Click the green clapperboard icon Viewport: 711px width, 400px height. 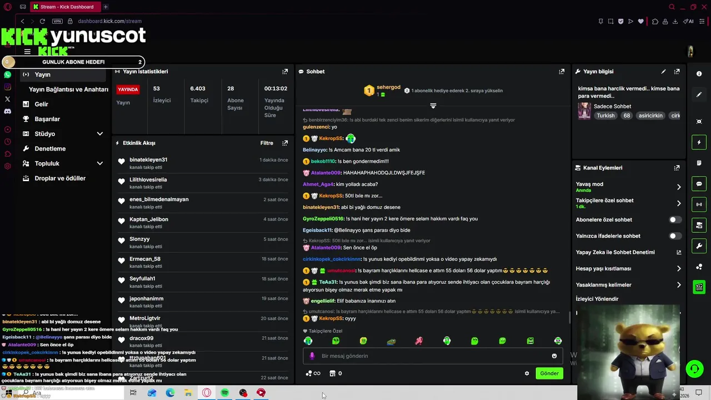699,287
